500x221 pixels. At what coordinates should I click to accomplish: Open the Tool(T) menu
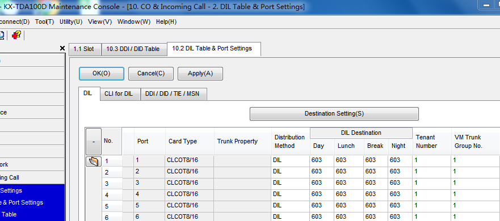coord(45,22)
